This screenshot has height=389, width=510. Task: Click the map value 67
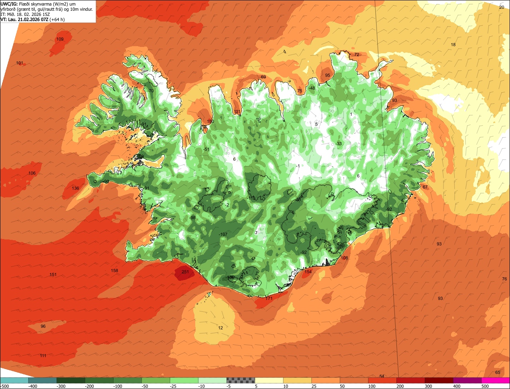(x=425, y=187)
